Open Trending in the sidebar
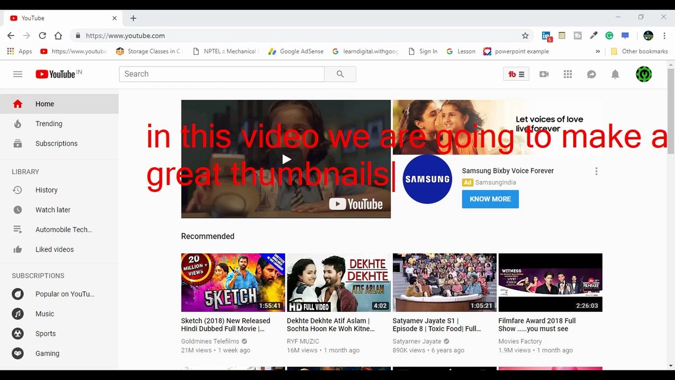This screenshot has height=380, width=675. 59,123
